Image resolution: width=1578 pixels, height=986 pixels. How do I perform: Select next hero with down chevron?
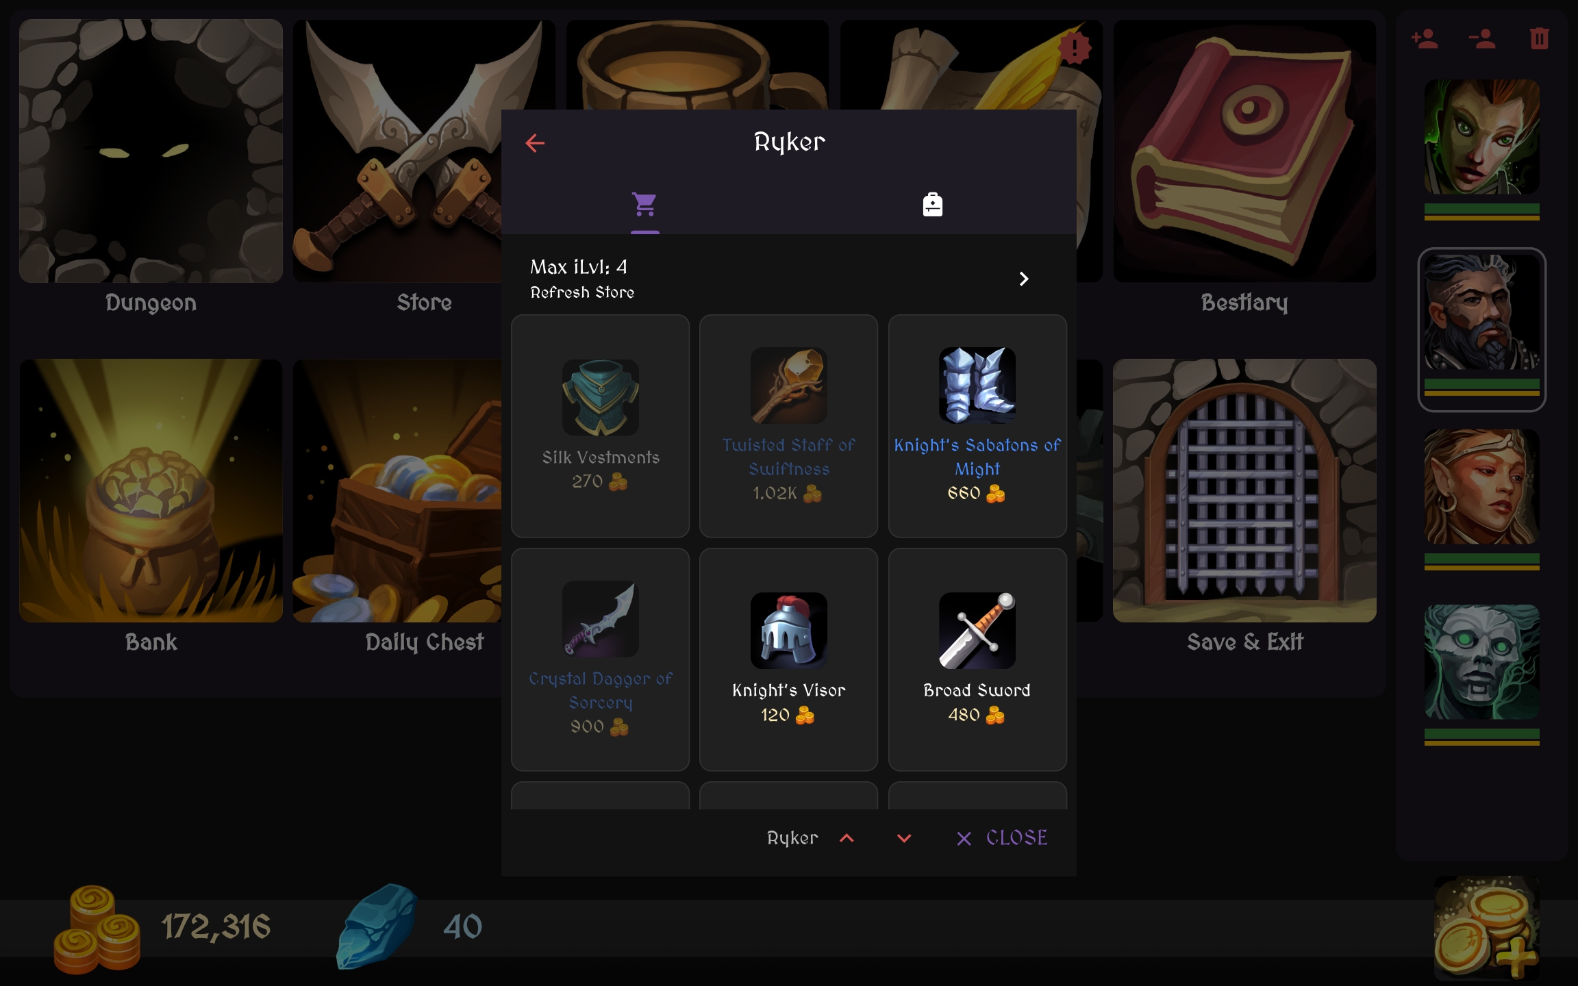pos(904,838)
